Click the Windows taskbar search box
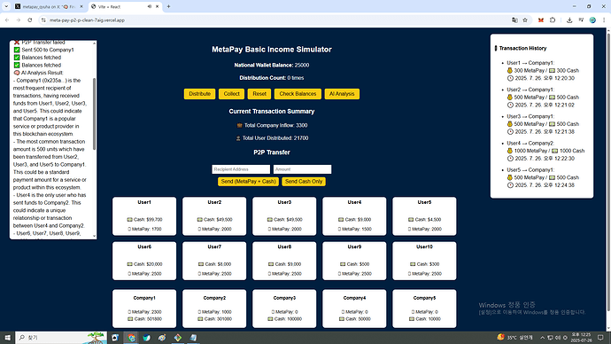The width and height of the screenshot is (611, 344). pyautogui.click(x=61, y=338)
